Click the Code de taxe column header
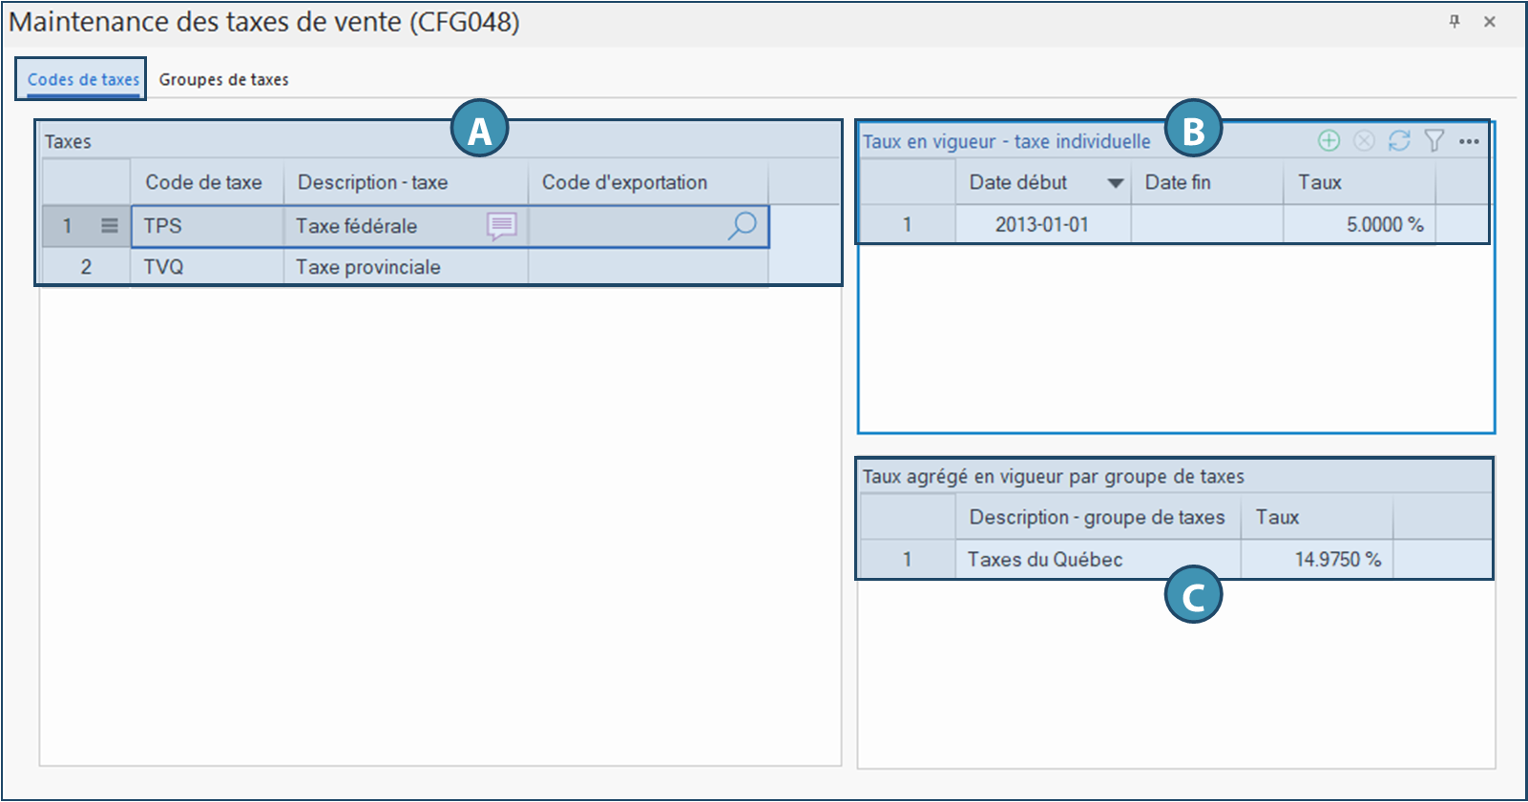This screenshot has height=802, width=1528. [204, 182]
